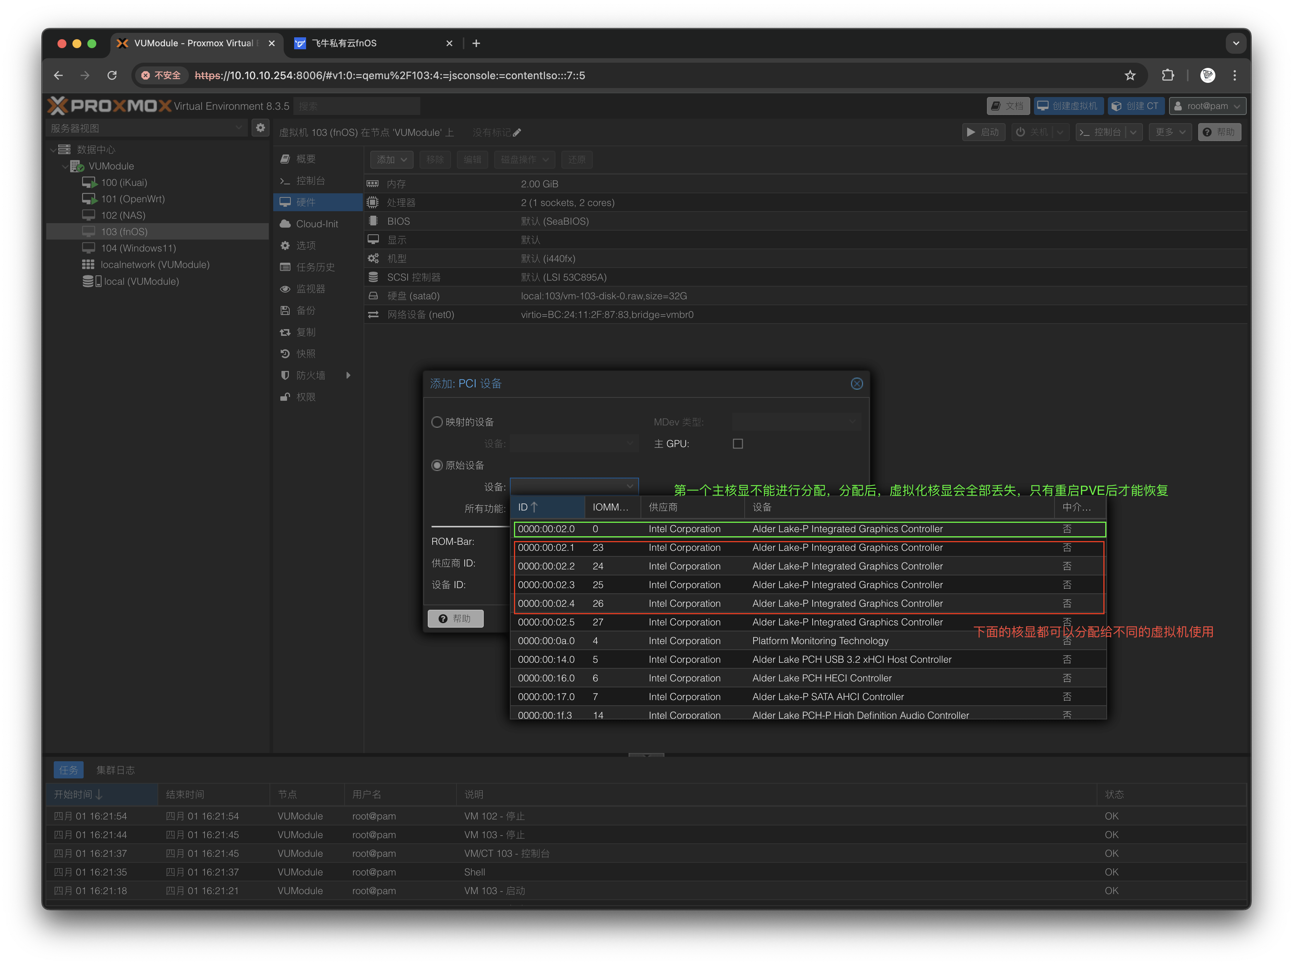Bookmark page with the star icon
Image resolution: width=1293 pixels, height=965 pixels.
pyautogui.click(x=1130, y=75)
